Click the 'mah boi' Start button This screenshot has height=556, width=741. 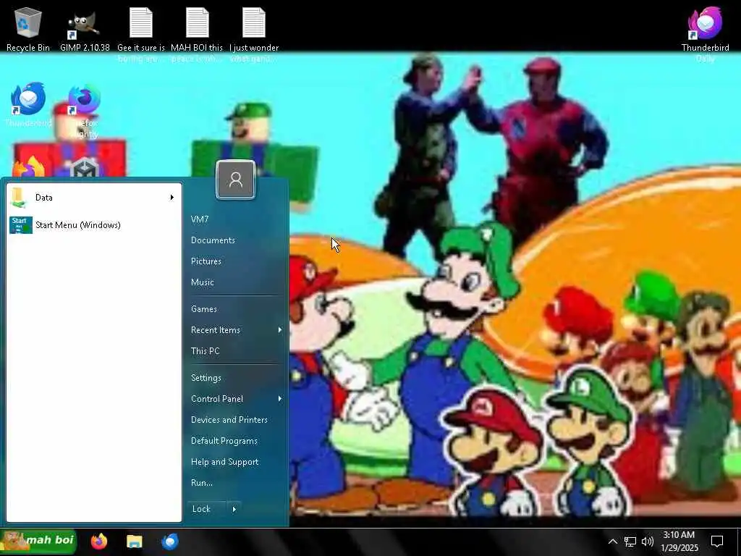(x=38, y=542)
